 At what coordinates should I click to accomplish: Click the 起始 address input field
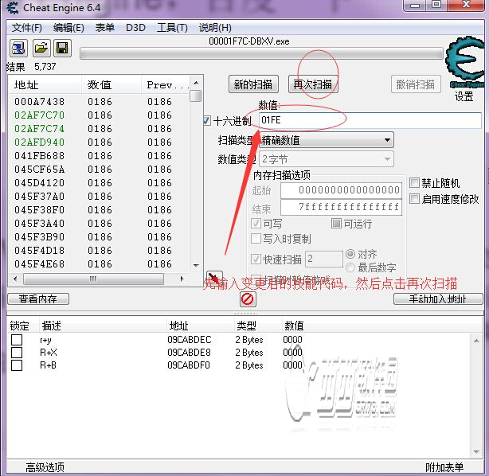pyautogui.click(x=341, y=190)
